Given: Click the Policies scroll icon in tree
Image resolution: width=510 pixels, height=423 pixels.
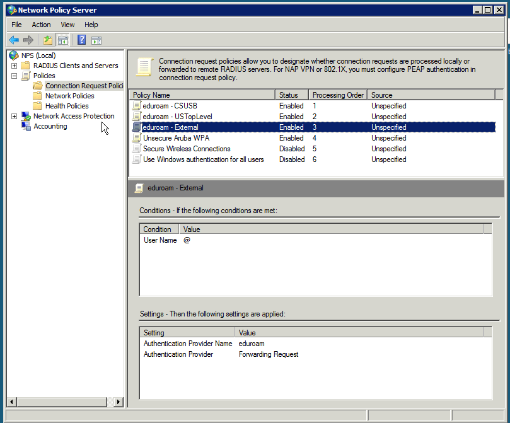Looking at the screenshot, I should coord(26,76).
